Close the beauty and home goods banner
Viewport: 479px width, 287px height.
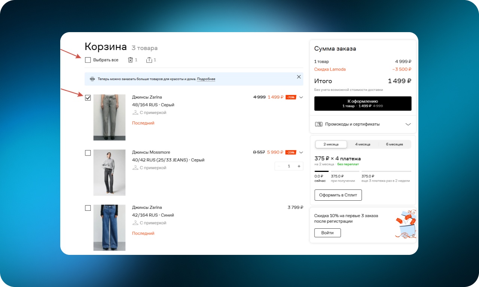coord(299,77)
